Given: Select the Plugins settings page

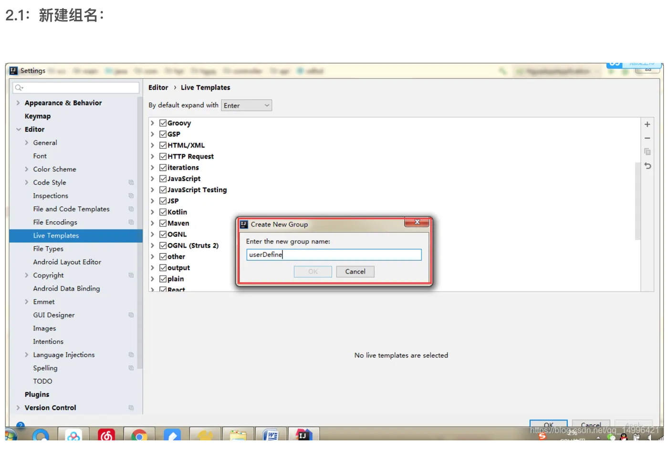Looking at the screenshot, I should pos(37,395).
